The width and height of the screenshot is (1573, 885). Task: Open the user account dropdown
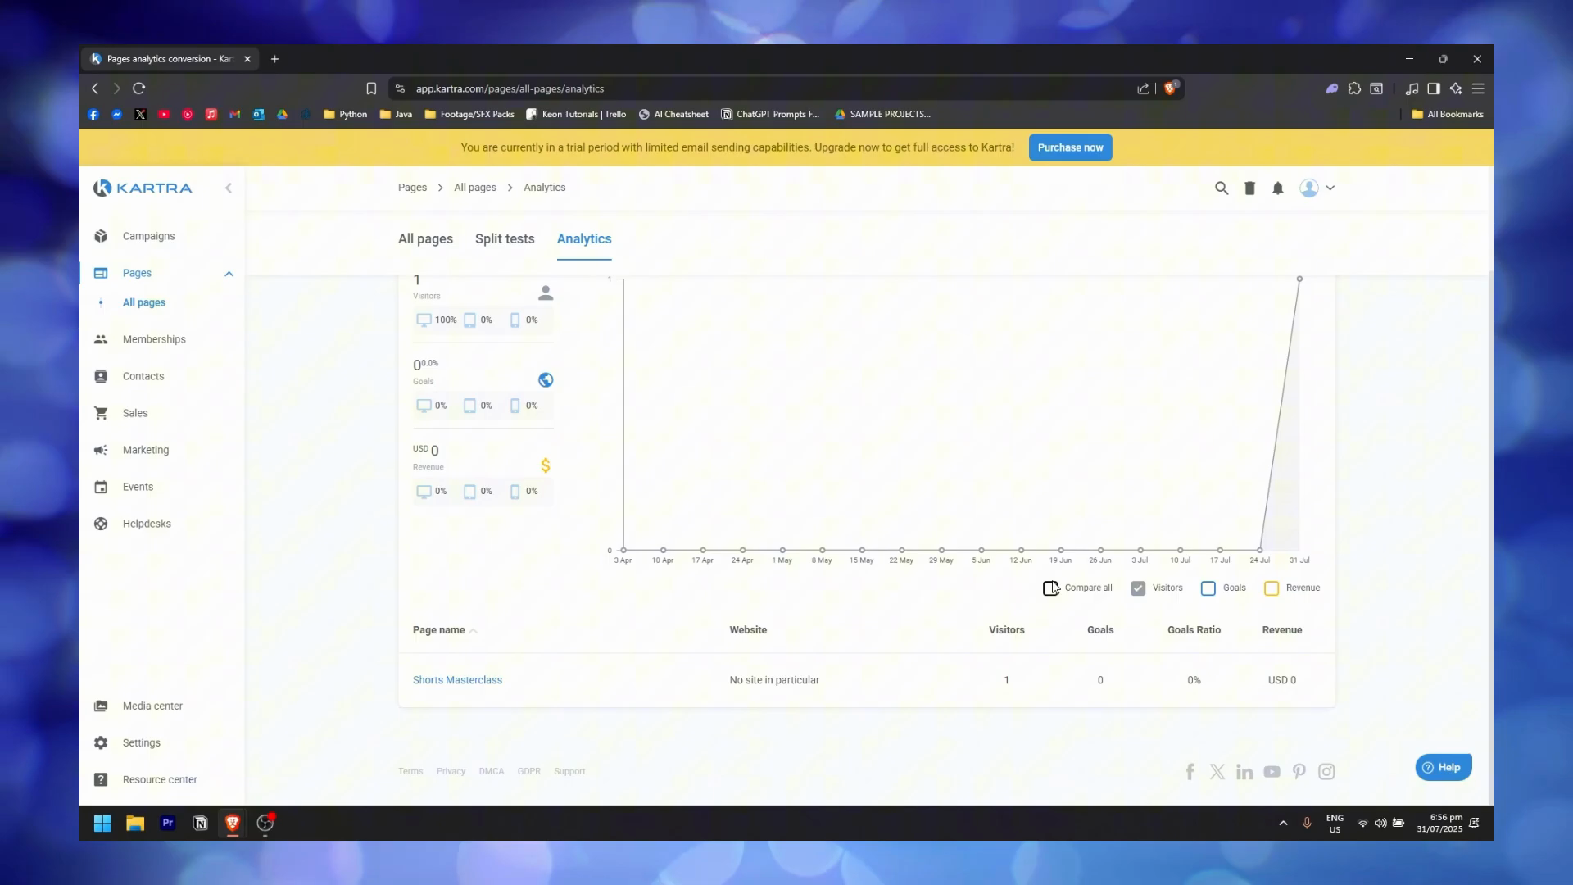point(1317,188)
